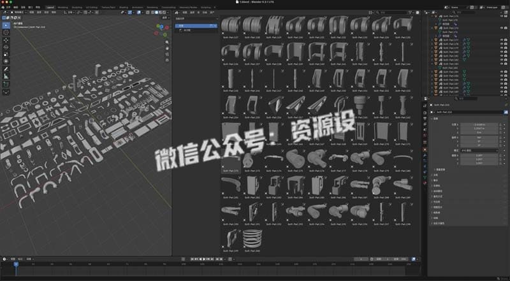Open the viewport shading options dropdown arrow

(168, 12)
